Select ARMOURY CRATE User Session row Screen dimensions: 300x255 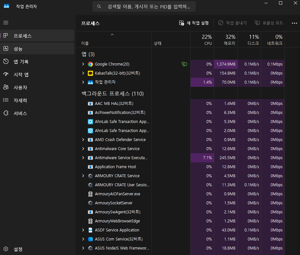click(x=181, y=185)
